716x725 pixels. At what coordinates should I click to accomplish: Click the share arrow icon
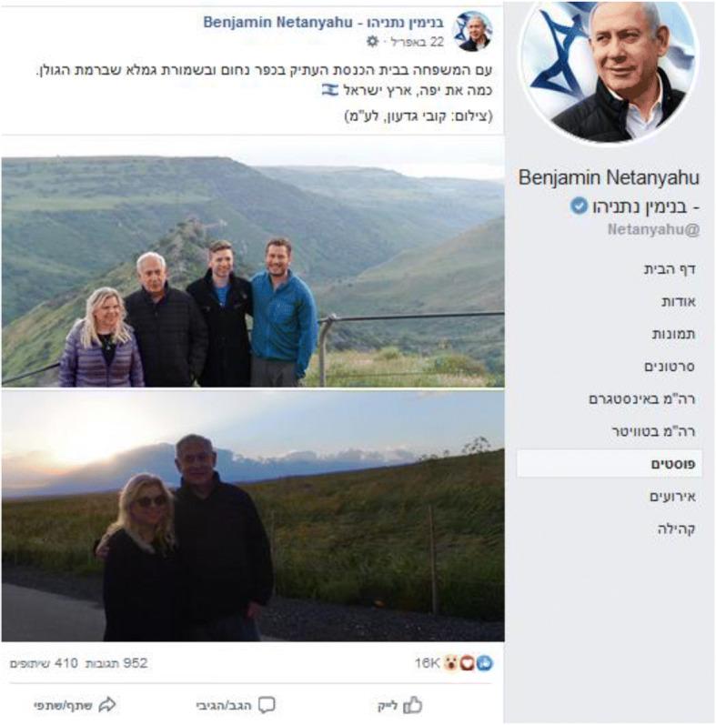(x=107, y=705)
